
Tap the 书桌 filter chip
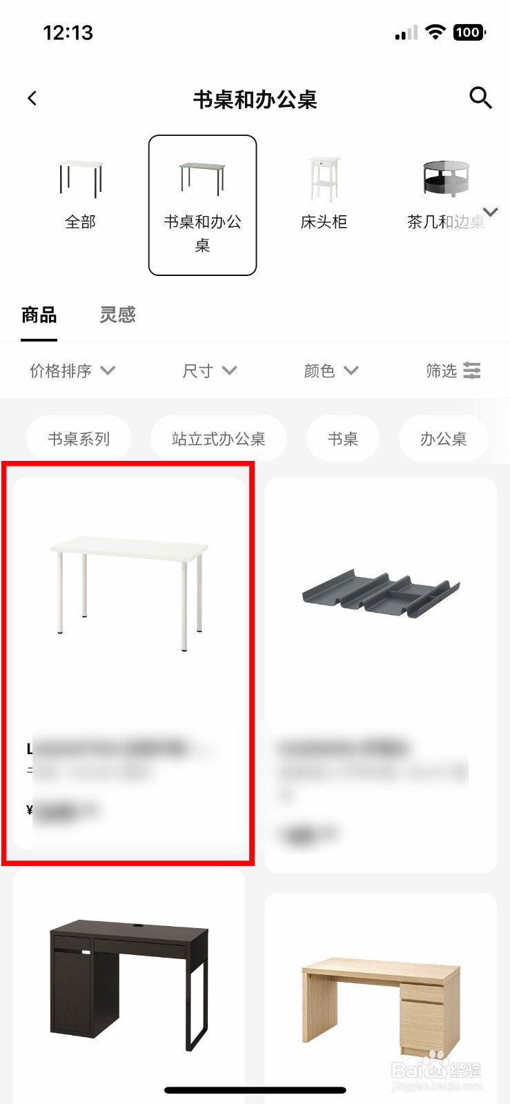[343, 439]
